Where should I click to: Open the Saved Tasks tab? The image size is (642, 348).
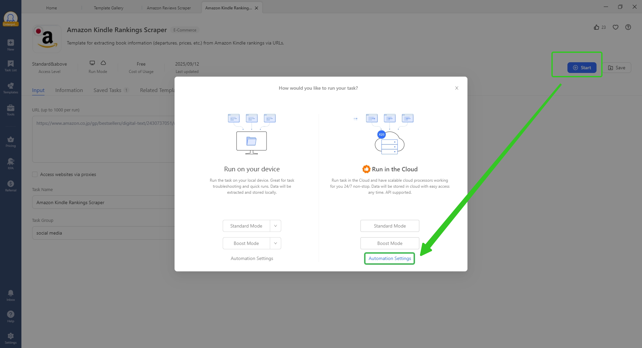pyautogui.click(x=107, y=90)
